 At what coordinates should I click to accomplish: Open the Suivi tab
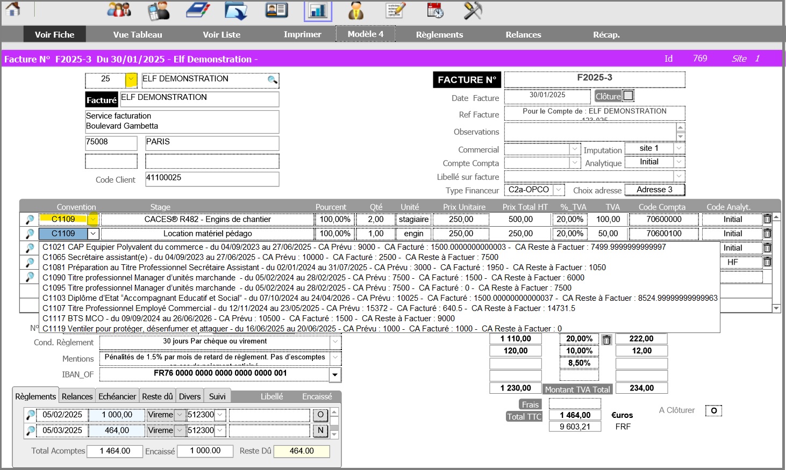coord(217,396)
